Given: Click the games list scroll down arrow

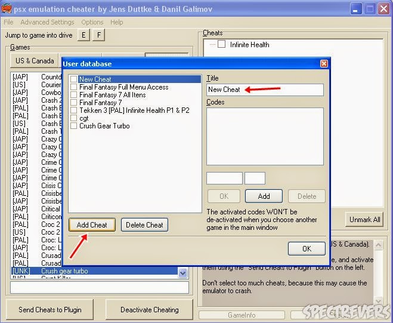Looking at the screenshot, I should (x=182, y=273).
